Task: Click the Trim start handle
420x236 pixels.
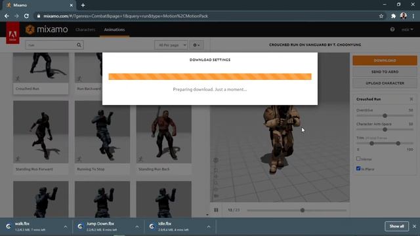Action: (372, 144)
